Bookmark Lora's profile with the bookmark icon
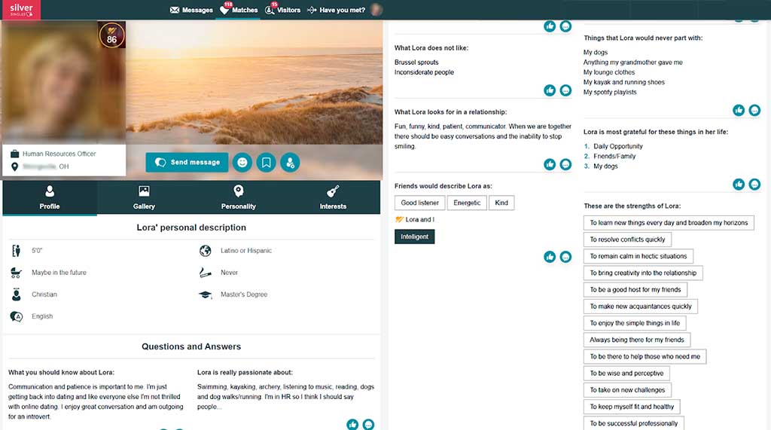The height and width of the screenshot is (430, 771). pos(266,163)
